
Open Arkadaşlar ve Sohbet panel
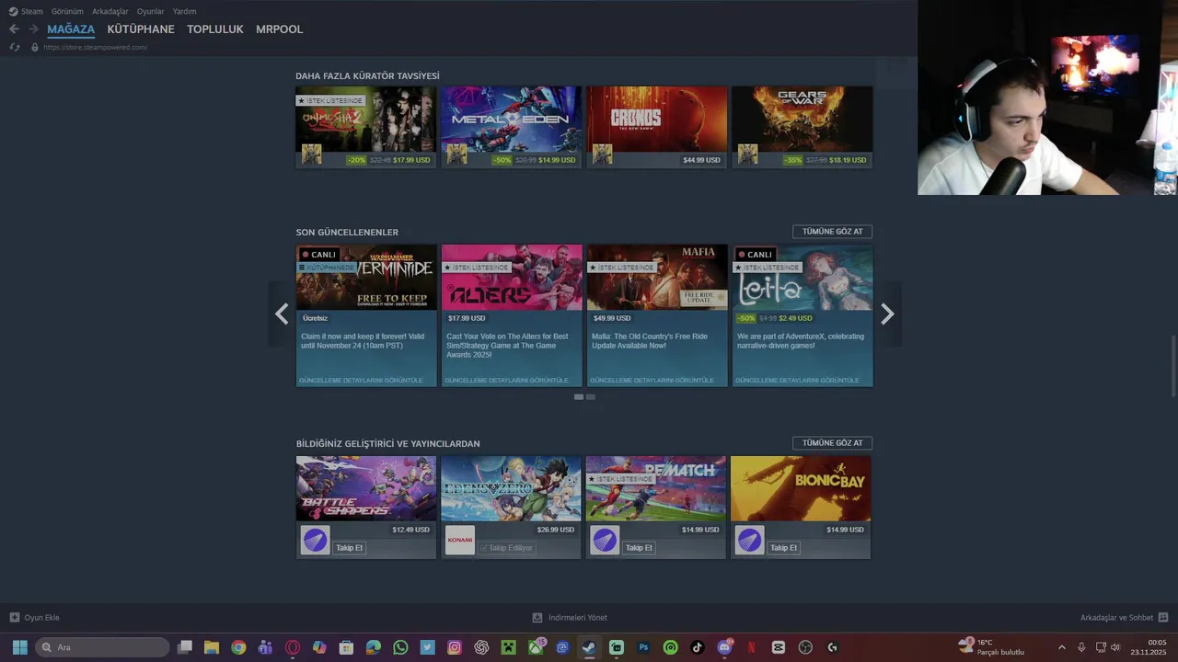click(x=1116, y=618)
